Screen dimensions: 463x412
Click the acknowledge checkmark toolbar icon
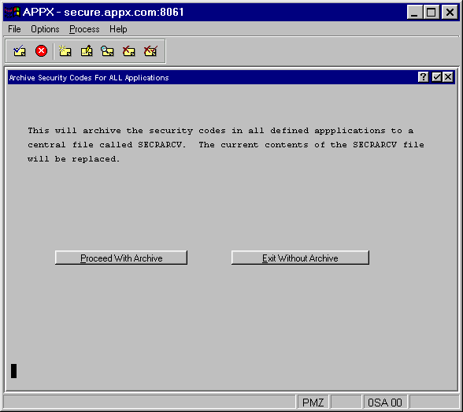coord(20,51)
